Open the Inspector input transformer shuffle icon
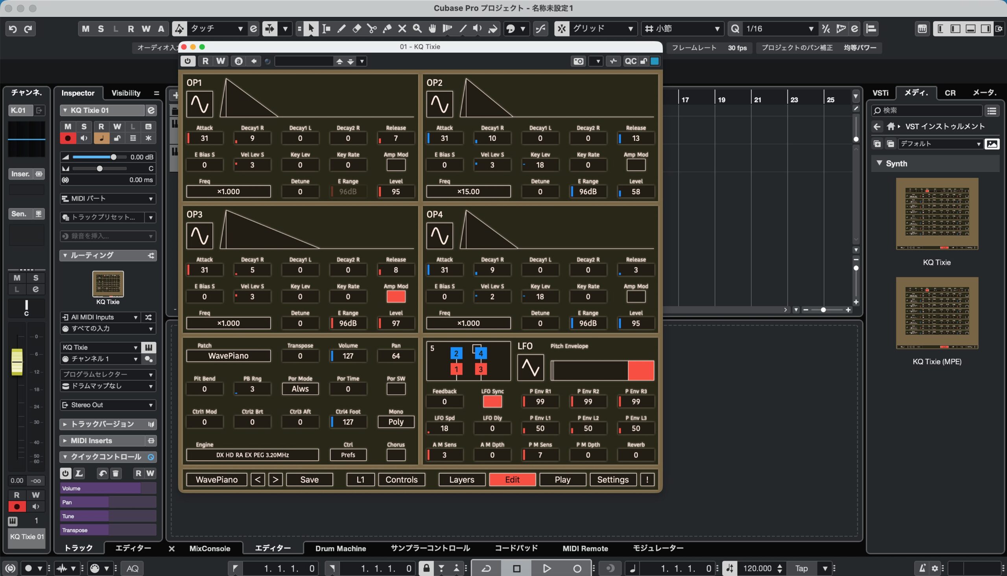Screen dimensions: 1007x576 [149, 317]
